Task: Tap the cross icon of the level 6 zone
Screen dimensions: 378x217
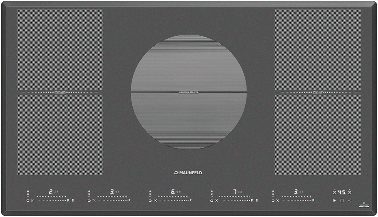Action: (x=155, y=200)
